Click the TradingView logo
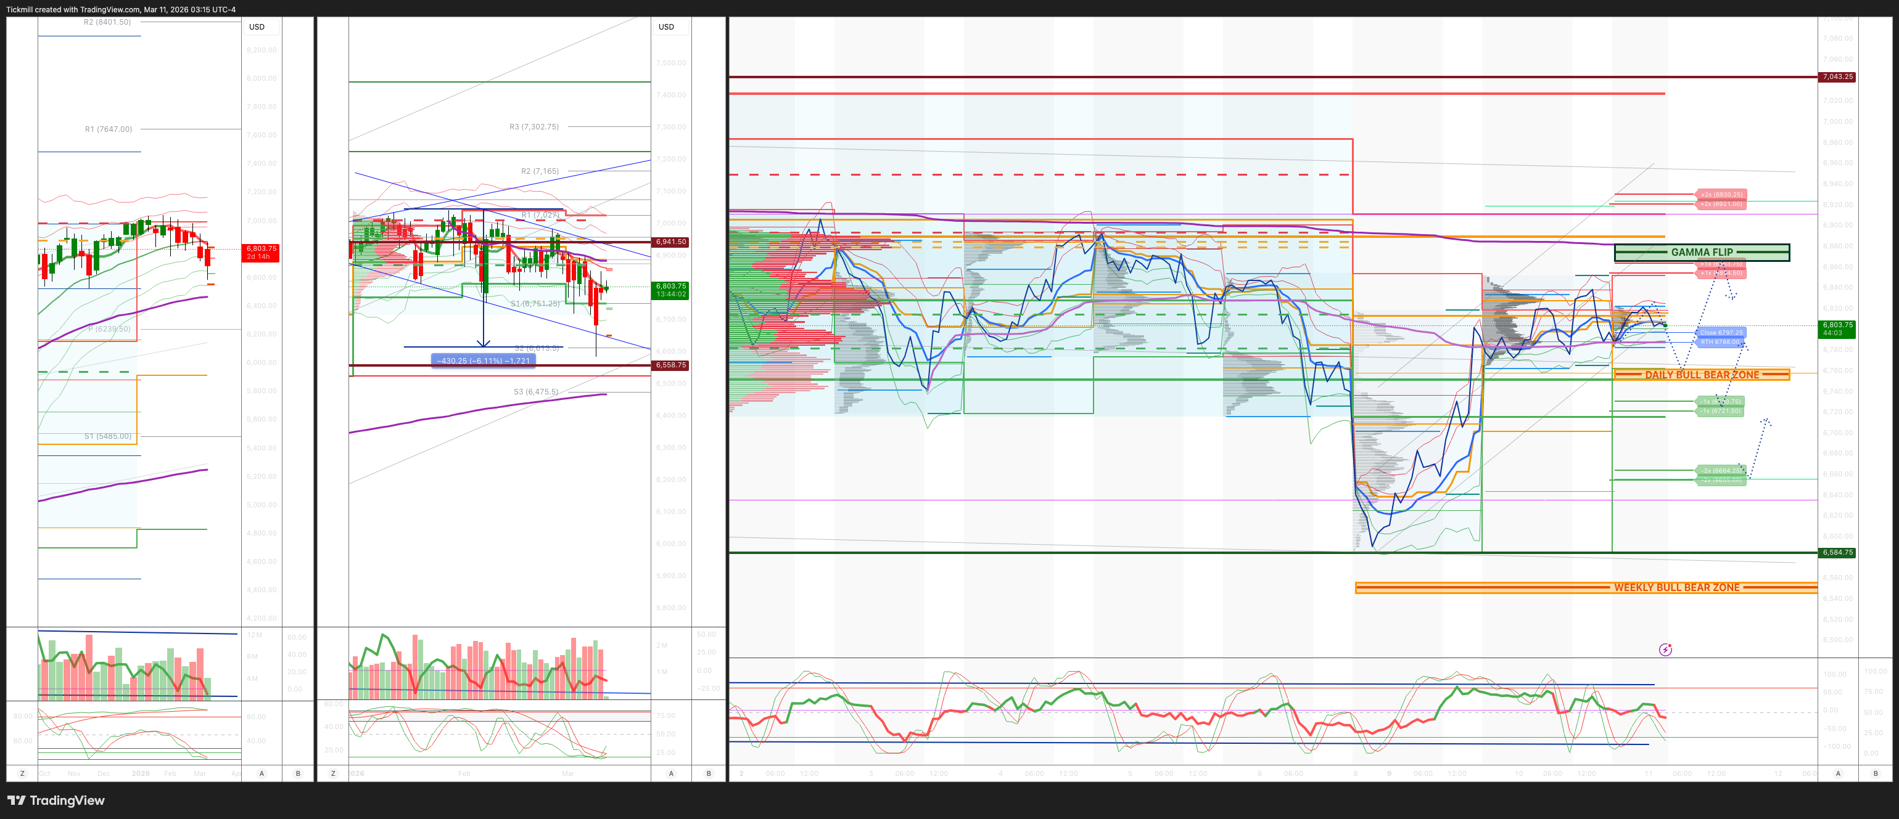 pyautogui.click(x=56, y=800)
